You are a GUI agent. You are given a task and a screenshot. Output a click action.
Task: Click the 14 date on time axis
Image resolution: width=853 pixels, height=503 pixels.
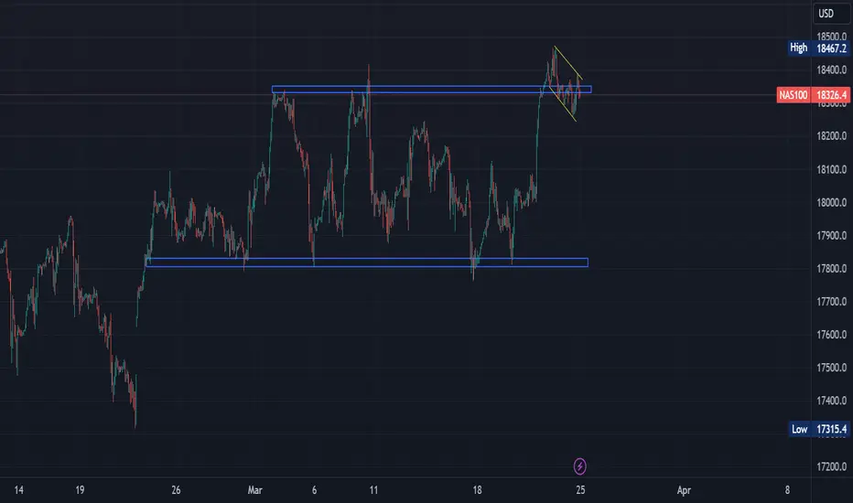pos(18,490)
